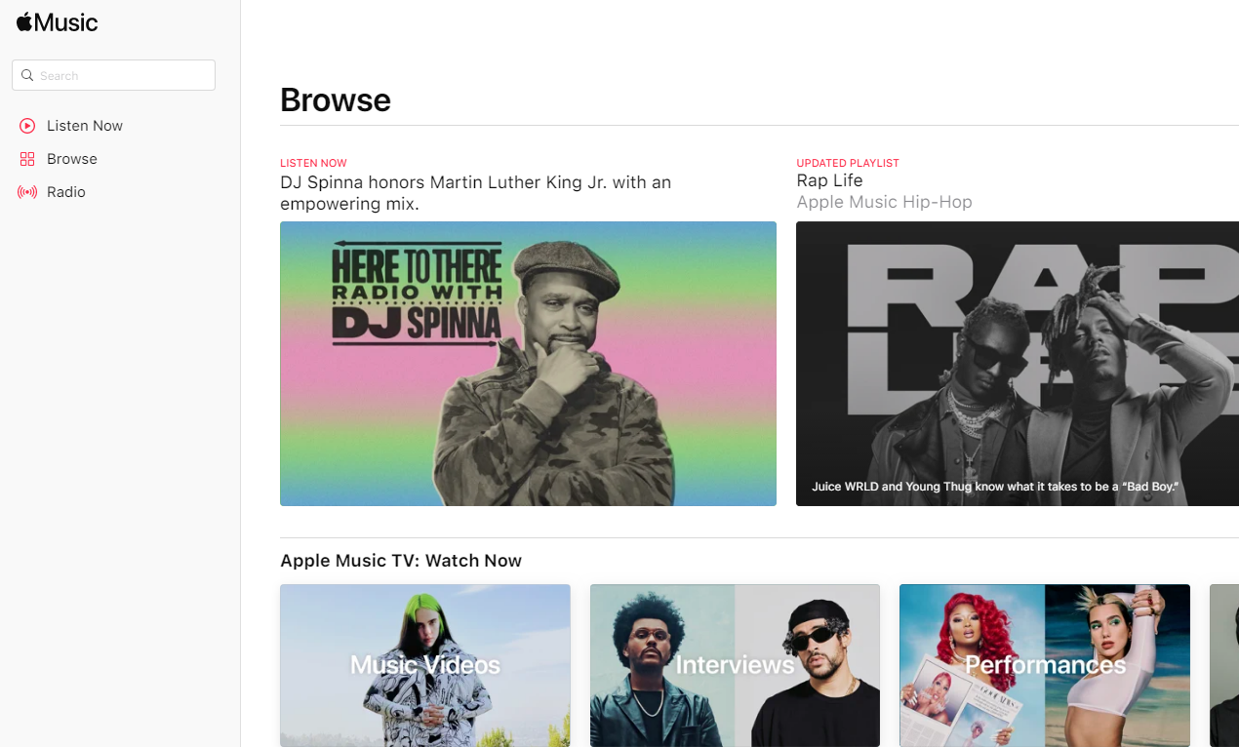
Task: Open the Rap Life cover artwork
Action: (x=1018, y=364)
